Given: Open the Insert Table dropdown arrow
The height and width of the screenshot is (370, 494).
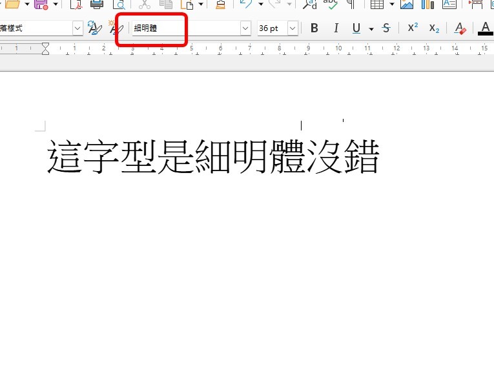Looking at the screenshot, I should [392, 4].
